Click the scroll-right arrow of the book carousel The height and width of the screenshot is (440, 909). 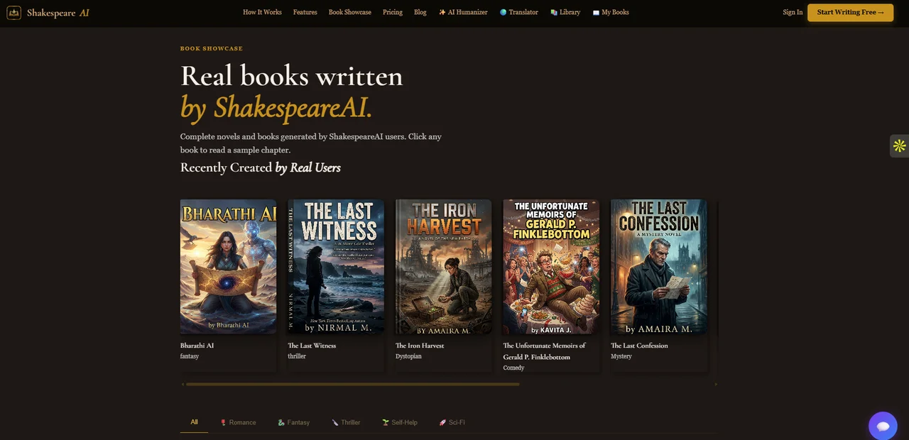point(716,384)
